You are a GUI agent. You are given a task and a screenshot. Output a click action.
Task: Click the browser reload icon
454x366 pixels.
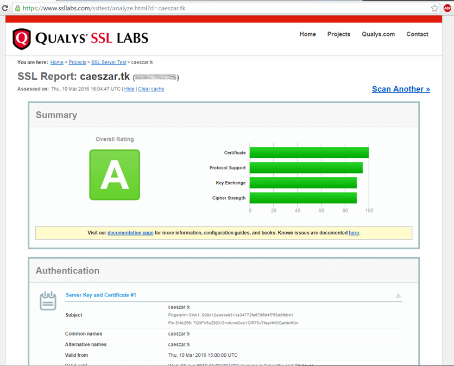[x=5, y=8]
